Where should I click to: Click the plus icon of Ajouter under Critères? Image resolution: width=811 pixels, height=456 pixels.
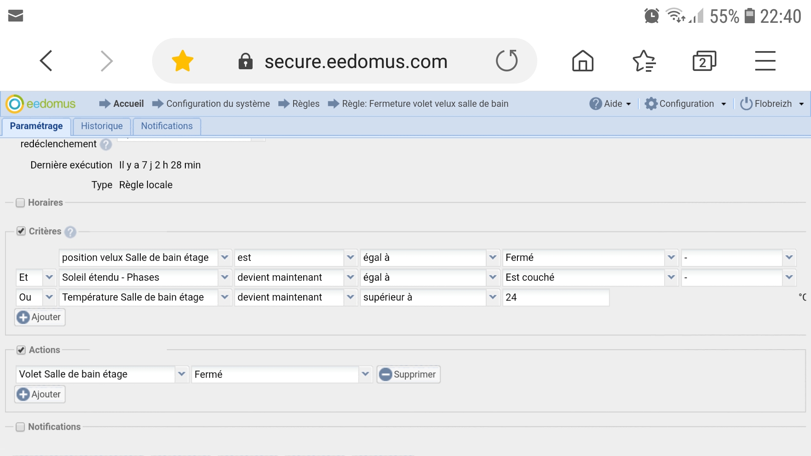[x=23, y=318]
